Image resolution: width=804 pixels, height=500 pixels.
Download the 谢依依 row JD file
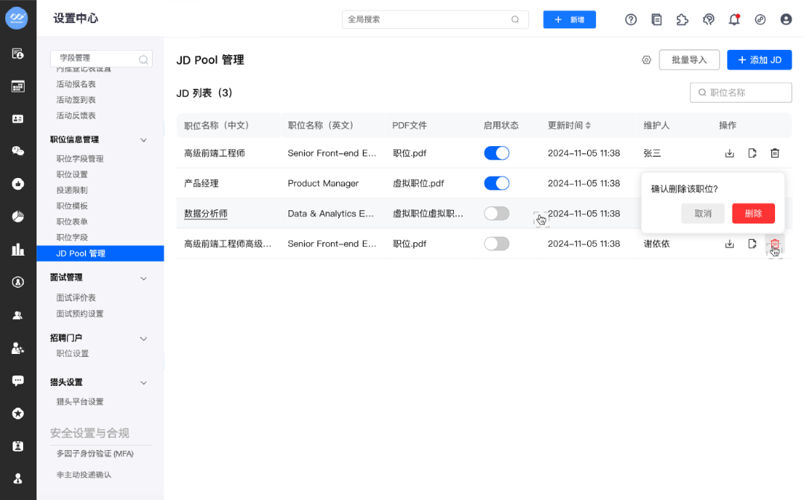[x=729, y=244]
